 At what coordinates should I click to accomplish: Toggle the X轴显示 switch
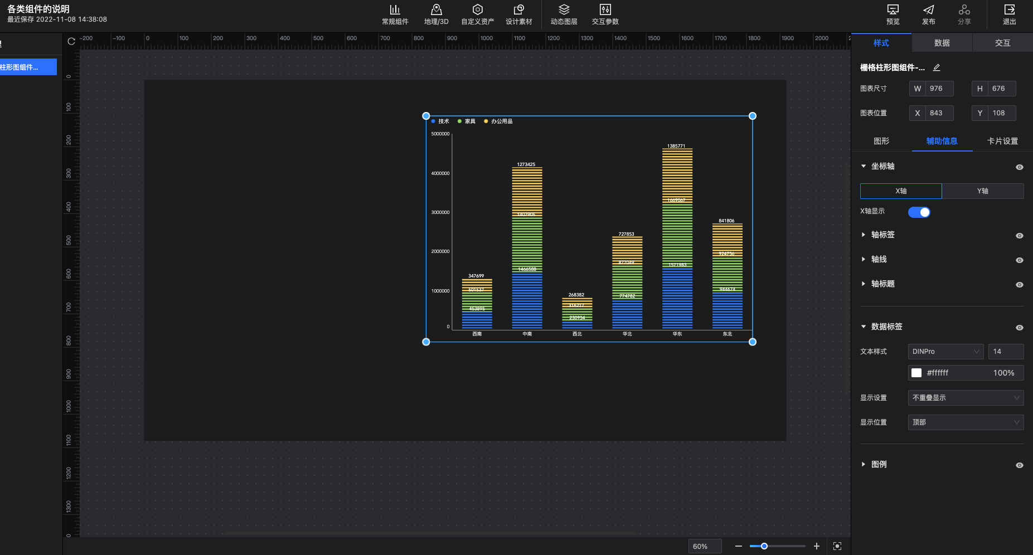pos(919,212)
